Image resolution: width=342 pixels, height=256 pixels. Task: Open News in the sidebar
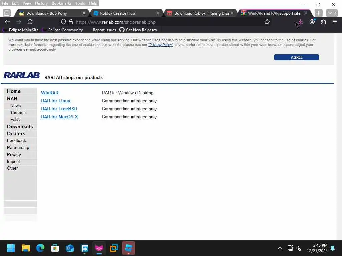(x=15, y=106)
